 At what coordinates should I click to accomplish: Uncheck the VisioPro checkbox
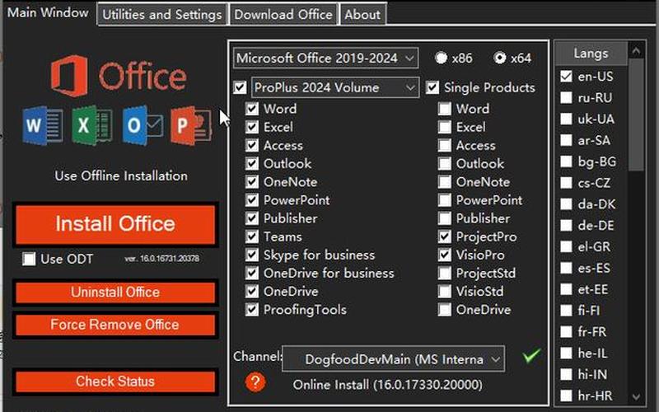[445, 255]
